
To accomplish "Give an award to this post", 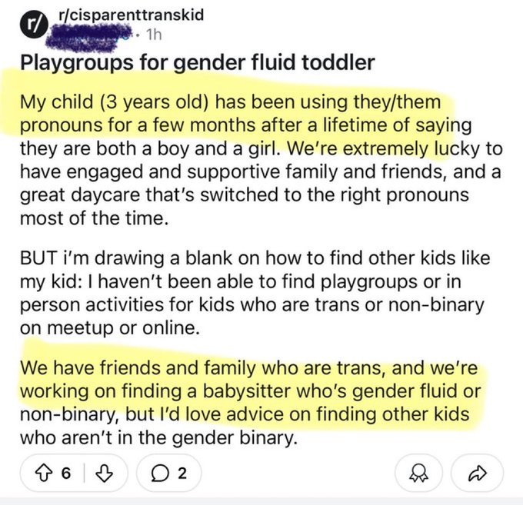I will 417,471.
